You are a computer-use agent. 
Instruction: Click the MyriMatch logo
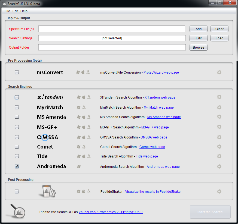tap(50, 107)
